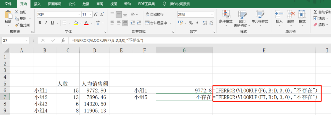
Task: Increase indent in alignment group
Action: tap(139, 23)
